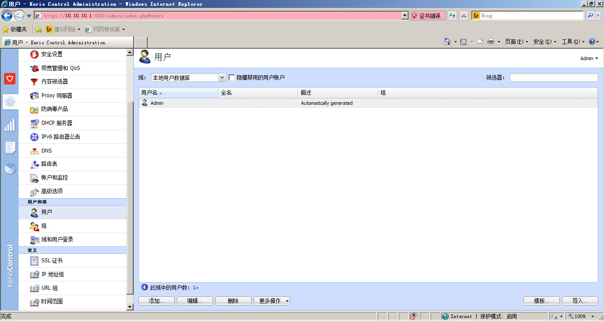
Task: Click the 删除 button
Action: click(233, 301)
